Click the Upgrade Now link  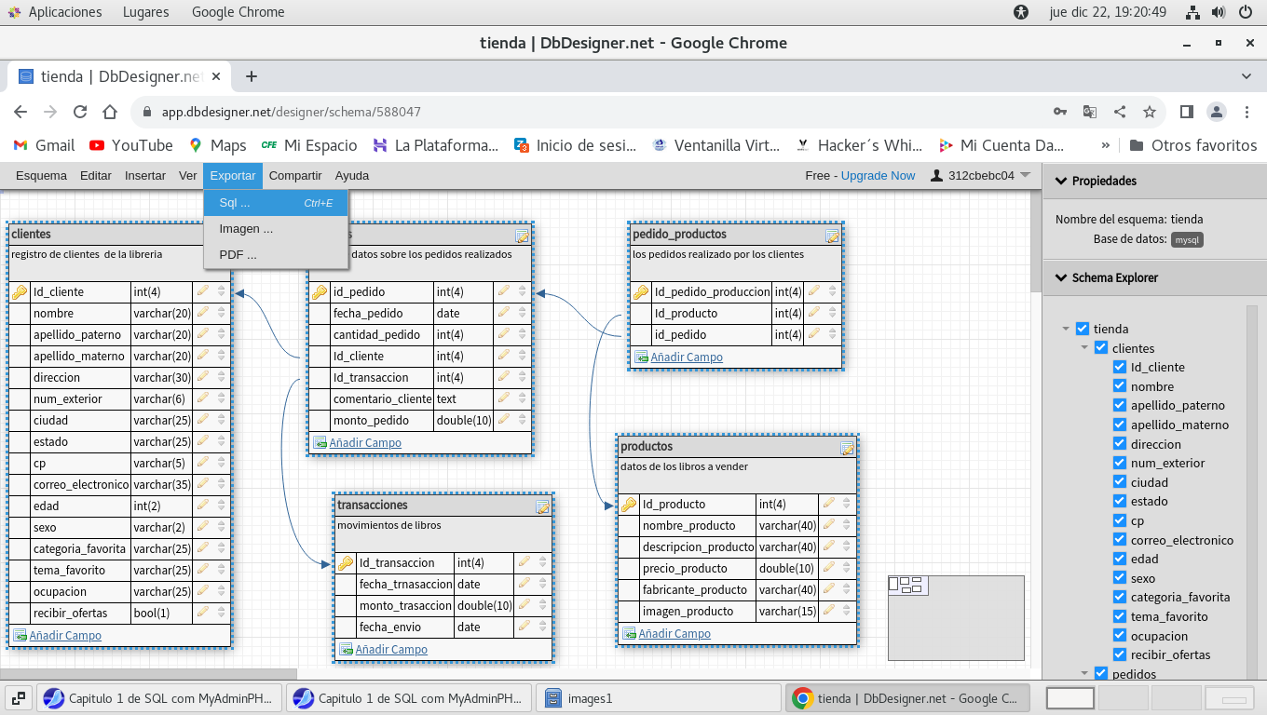[x=878, y=175]
